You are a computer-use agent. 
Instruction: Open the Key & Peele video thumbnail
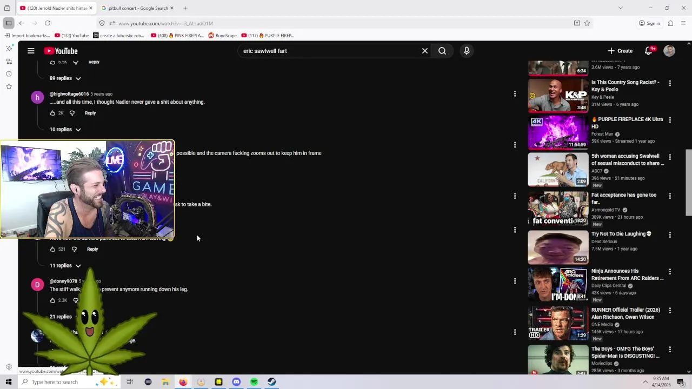558,95
